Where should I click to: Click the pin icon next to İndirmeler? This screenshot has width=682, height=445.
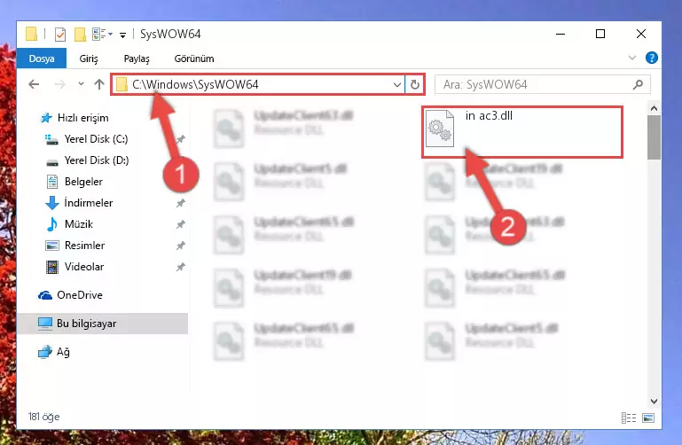point(181,203)
